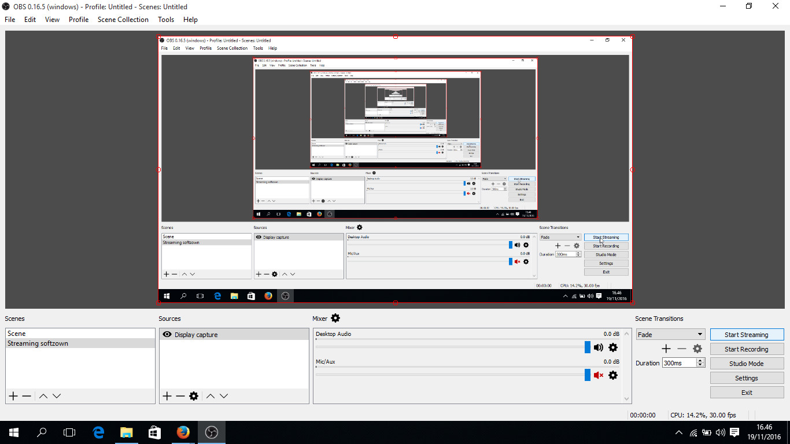This screenshot has width=790, height=444.
Task: Open Windows Store from taskbar
Action: (154, 432)
